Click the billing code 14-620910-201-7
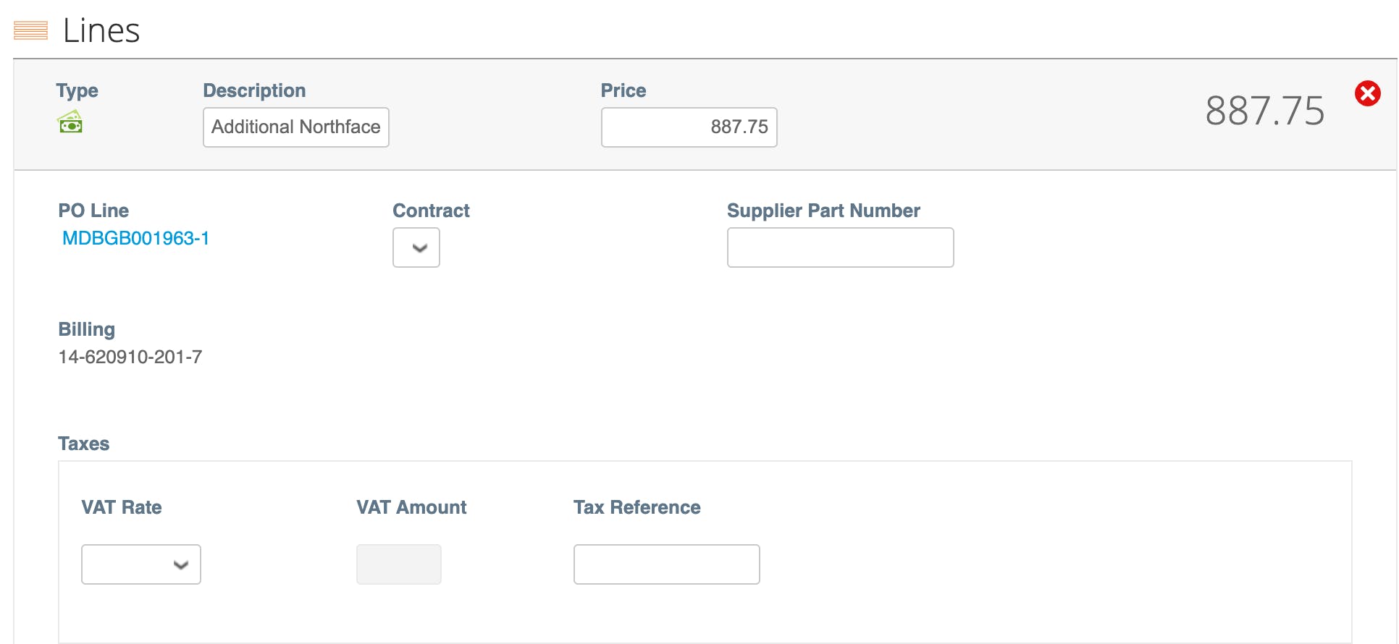Viewport: 1399px width, 644px height. click(130, 357)
